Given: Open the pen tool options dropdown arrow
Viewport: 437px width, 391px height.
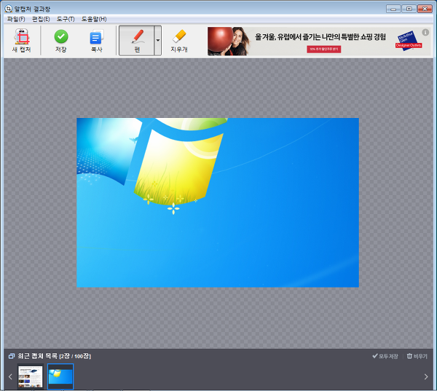Looking at the screenshot, I should pyautogui.click(x=158, y=41).
